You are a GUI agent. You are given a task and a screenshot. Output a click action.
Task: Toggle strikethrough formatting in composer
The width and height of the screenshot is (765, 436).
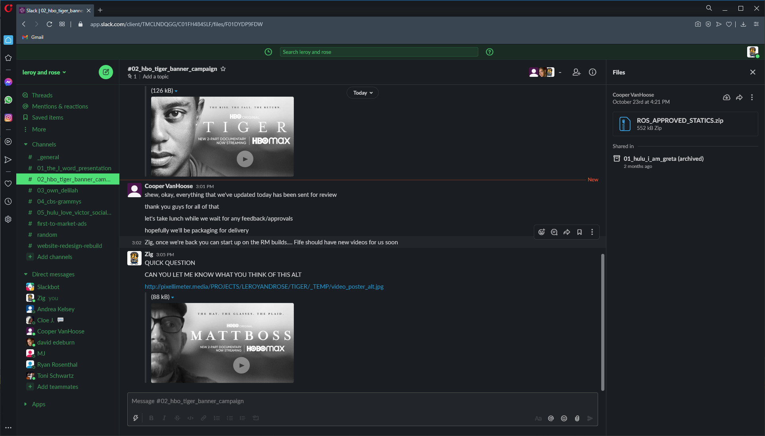coord(177,418)
